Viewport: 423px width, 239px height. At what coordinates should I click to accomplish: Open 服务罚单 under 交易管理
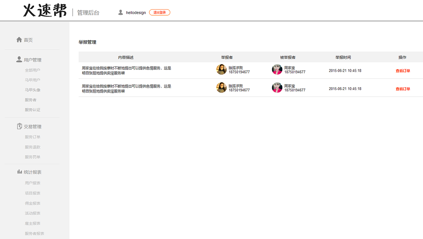32,157
